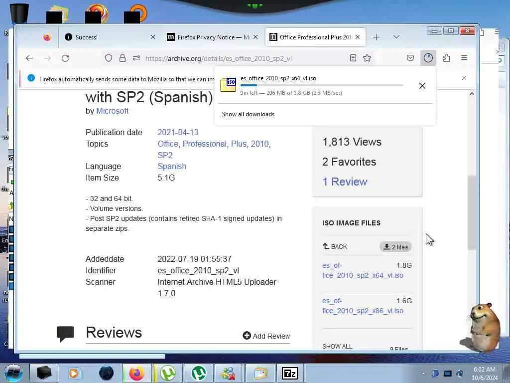Switch to the Firefox Privacy Notice tab
This screenshot has height=383, width=510.
[213, 37]
